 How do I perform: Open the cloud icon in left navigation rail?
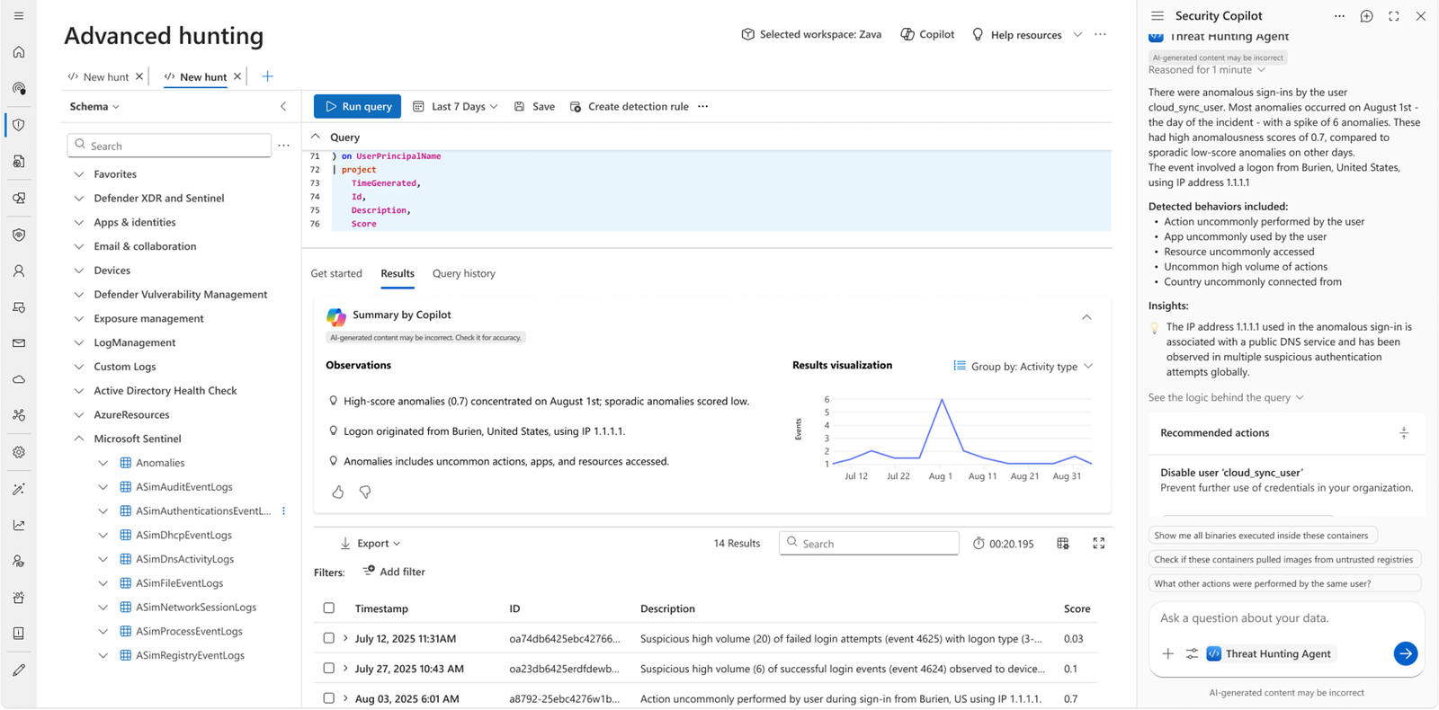point(19,379)
